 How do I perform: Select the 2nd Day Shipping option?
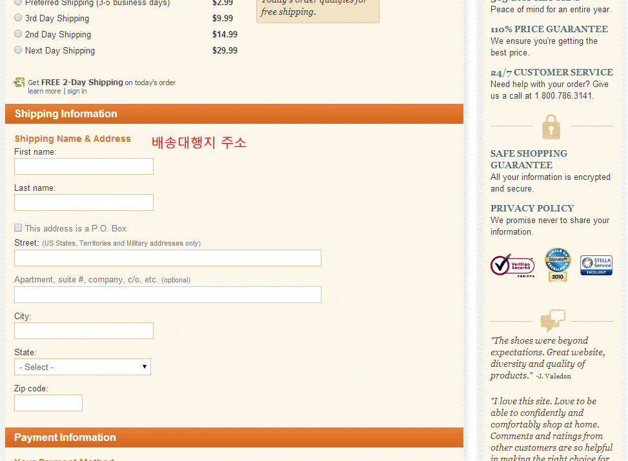click(x=18, y=34)
